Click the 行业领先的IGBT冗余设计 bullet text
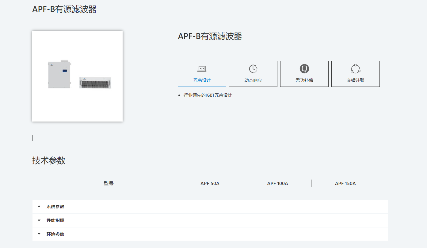Screen dimensions: 427x248 [x=207, y=95]
